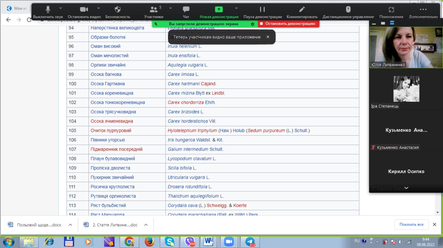Open Zoom Чат panel
The height and width of the screenshot is (248, 443).
(186, 12)
